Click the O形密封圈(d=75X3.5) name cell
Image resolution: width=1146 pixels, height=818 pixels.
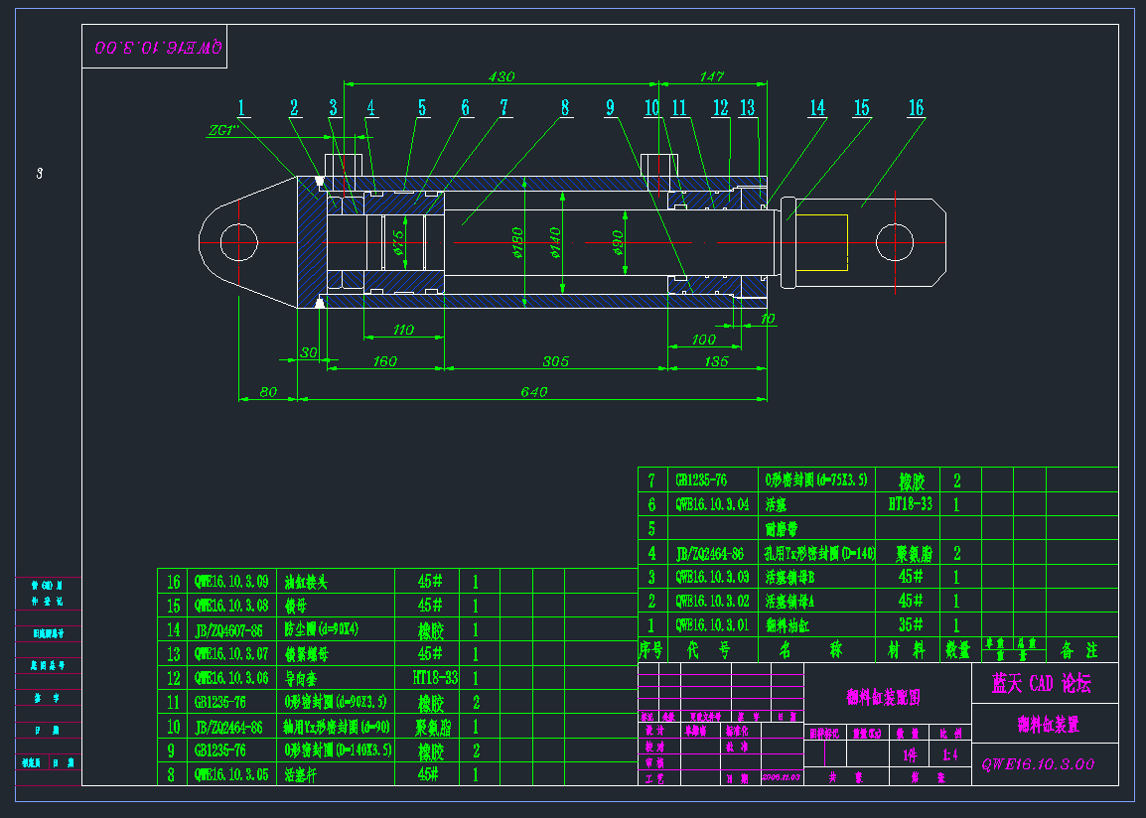tap(816, 479)
